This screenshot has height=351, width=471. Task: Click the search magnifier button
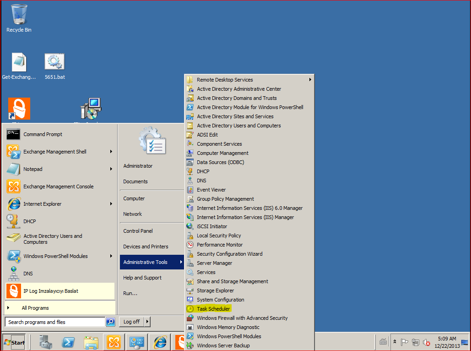(111, 322)
